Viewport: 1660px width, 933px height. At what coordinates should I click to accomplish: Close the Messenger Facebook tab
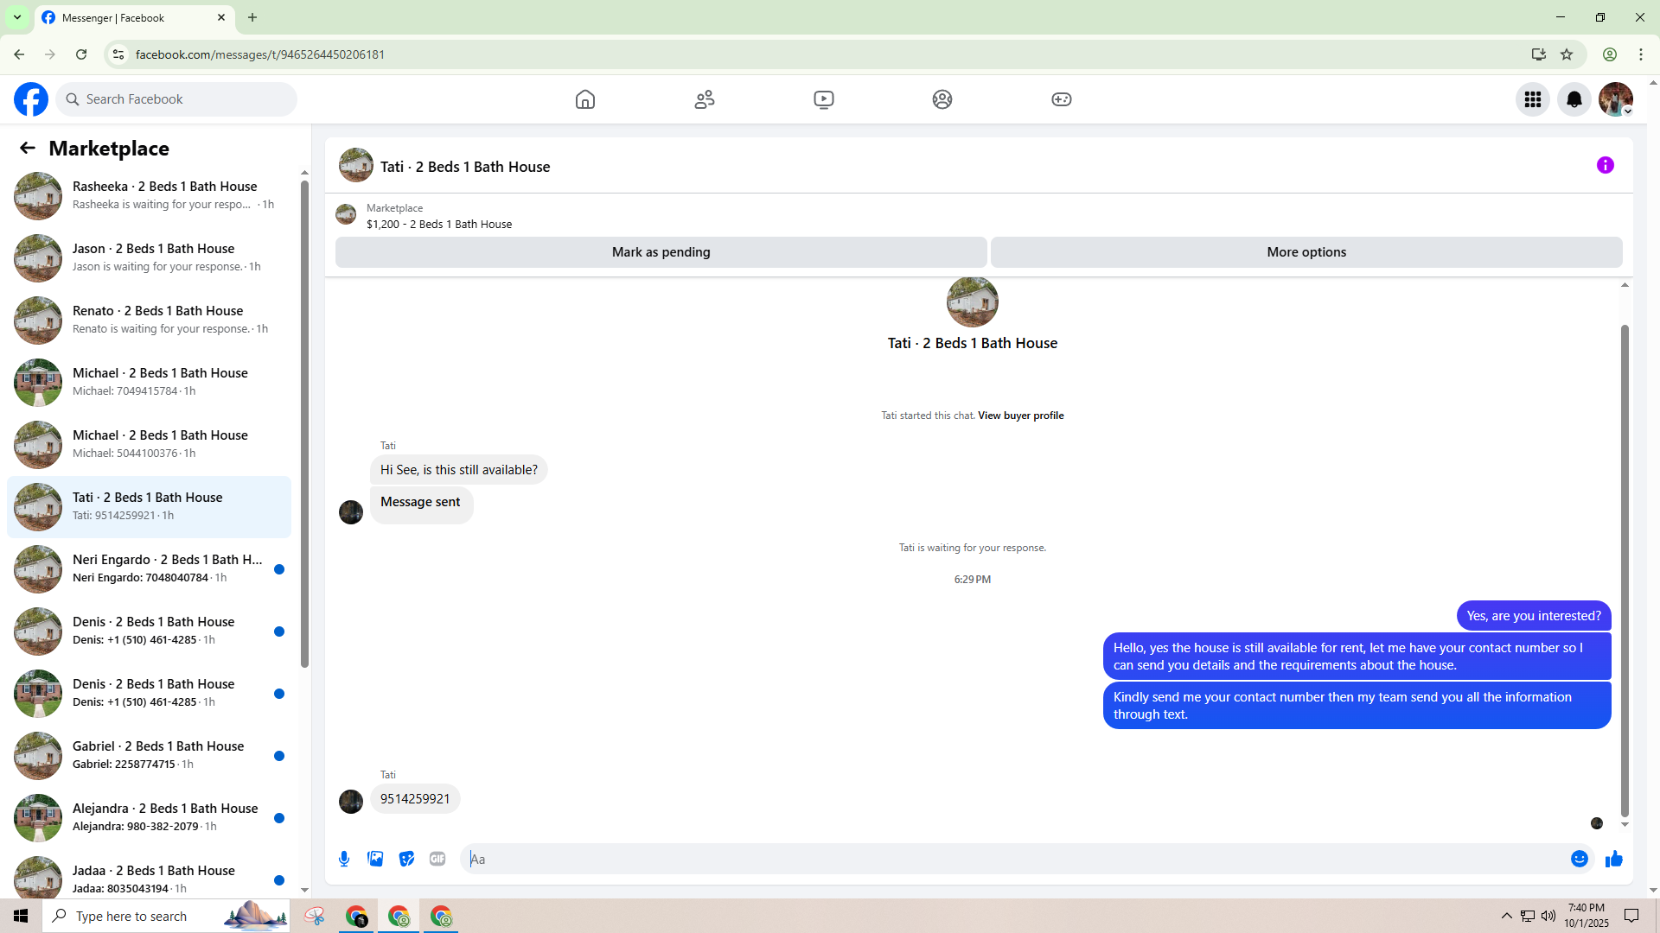coord(221,17)
